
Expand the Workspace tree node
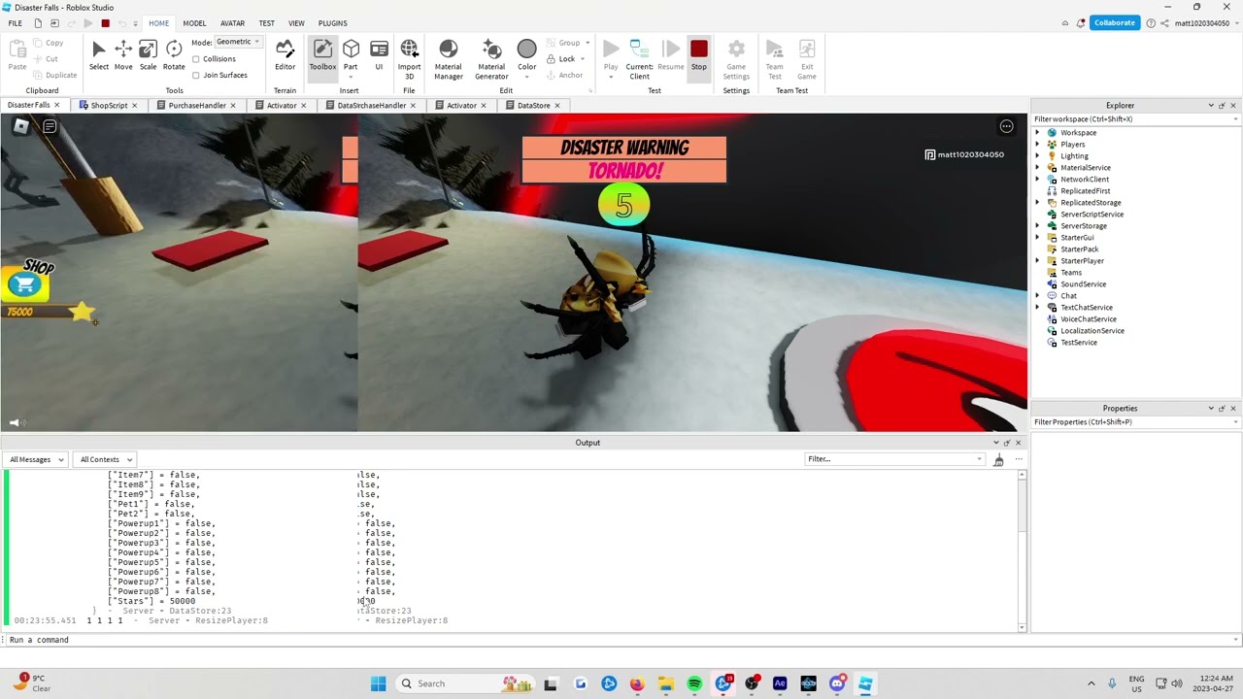click(x=1037, y=133)
